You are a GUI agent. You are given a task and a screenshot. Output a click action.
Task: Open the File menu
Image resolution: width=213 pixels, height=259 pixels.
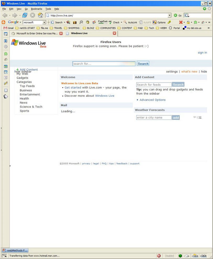pyautogui.click(x=4, y=9)
